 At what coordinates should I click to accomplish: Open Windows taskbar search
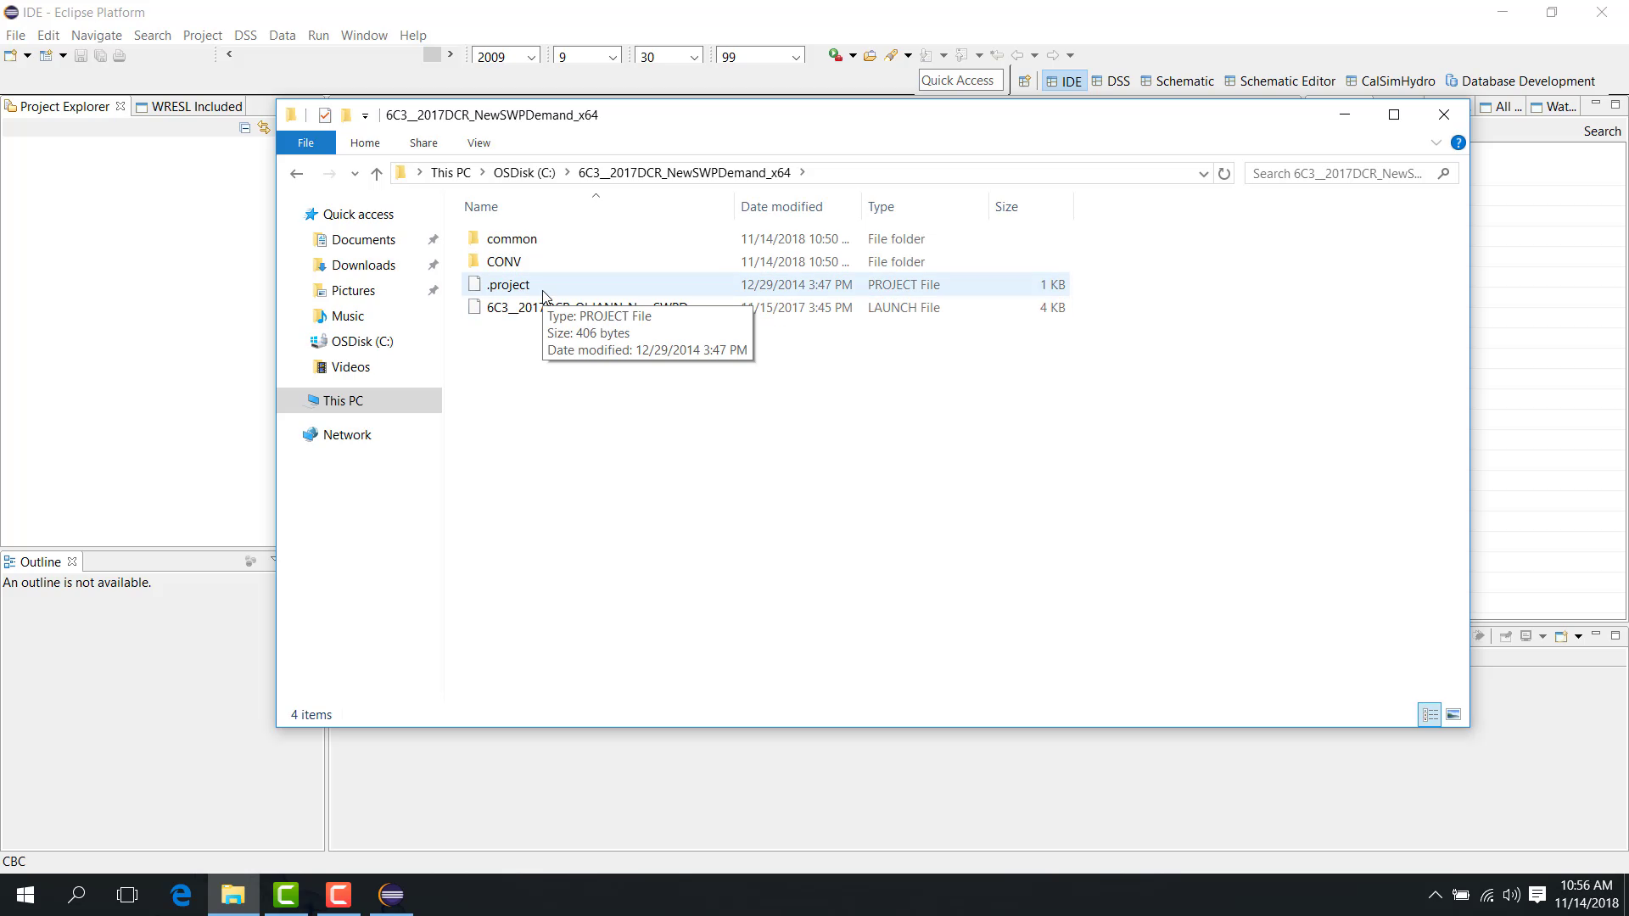(x=76, y=895)
